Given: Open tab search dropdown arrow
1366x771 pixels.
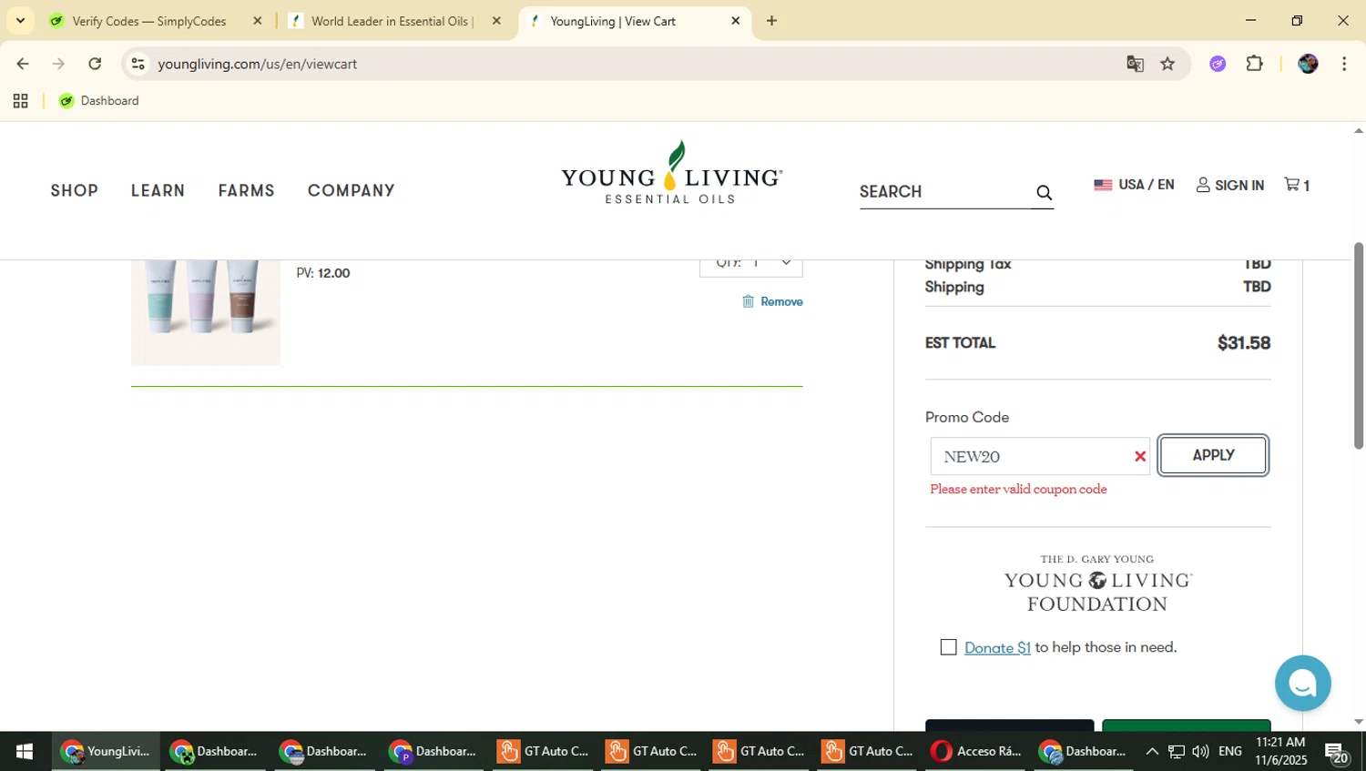Looking at the screenshot, I should pos(20,20).
